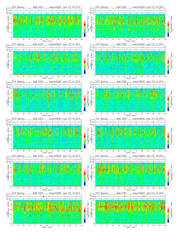
Task: Click the title text 'start UT =3:50:0'
Action: (x=155, y=119)
